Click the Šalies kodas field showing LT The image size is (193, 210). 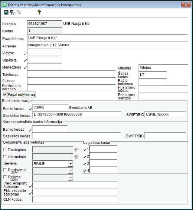(153, 75)
